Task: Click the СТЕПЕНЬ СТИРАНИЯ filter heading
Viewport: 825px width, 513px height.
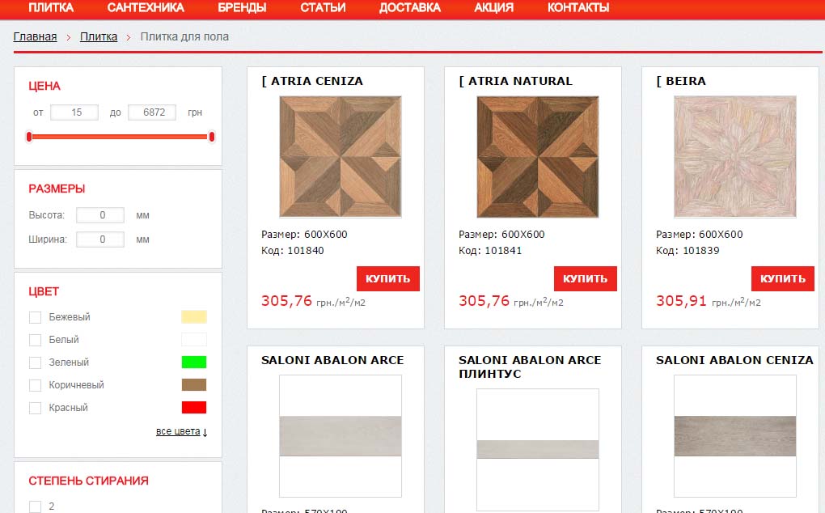Action: pos(88,481)
